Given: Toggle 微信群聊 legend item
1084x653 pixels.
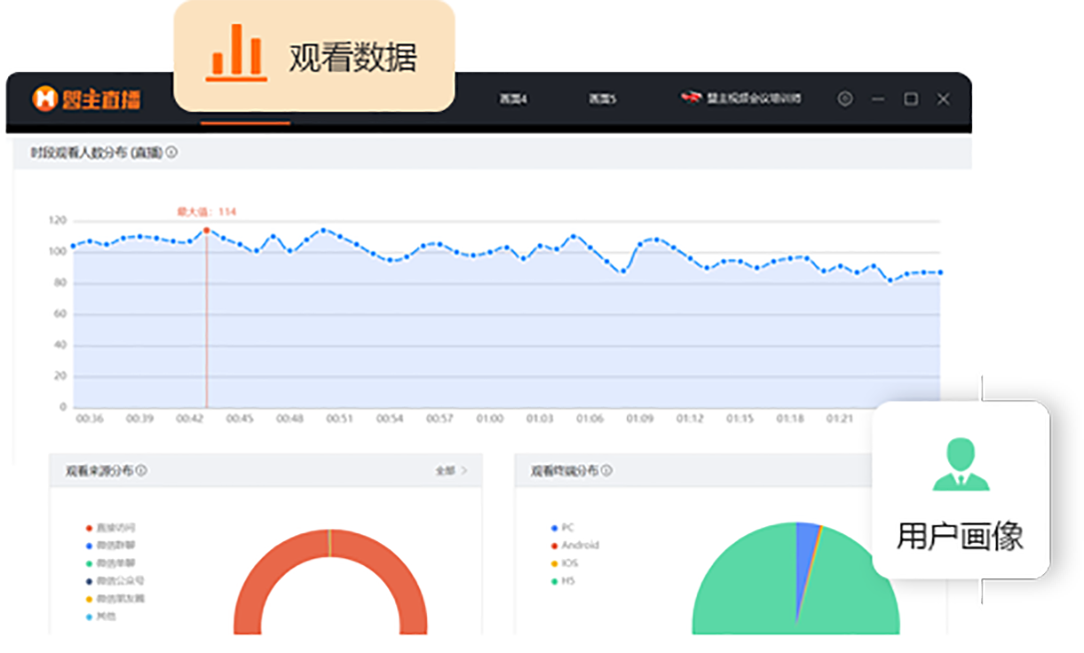Looking at the screenshot, I should click(x=111, y=545).
